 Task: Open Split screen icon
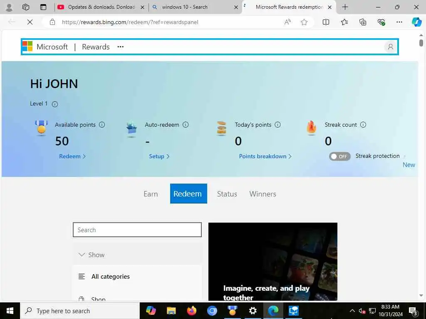326,22
